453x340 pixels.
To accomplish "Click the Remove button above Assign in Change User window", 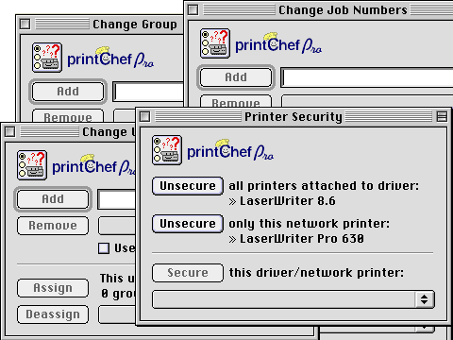I will (x=53, y=226).
